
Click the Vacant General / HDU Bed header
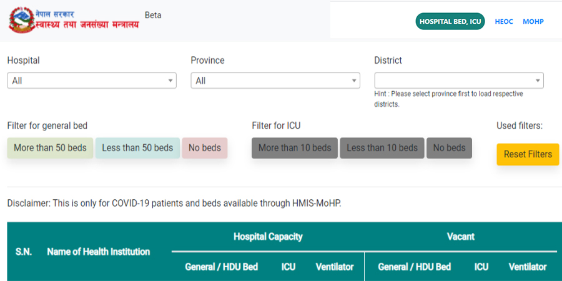(415, 267)
